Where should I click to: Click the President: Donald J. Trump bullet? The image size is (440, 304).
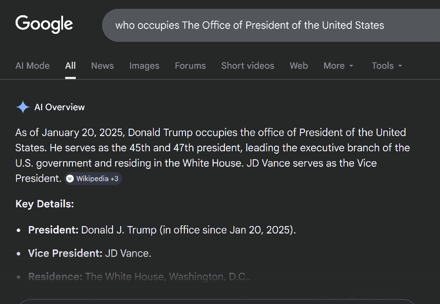[162, 230]
